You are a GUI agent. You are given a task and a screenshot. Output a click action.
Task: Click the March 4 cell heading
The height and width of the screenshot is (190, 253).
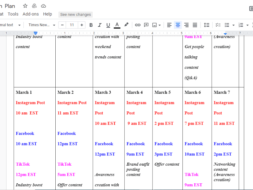point(134,92)
